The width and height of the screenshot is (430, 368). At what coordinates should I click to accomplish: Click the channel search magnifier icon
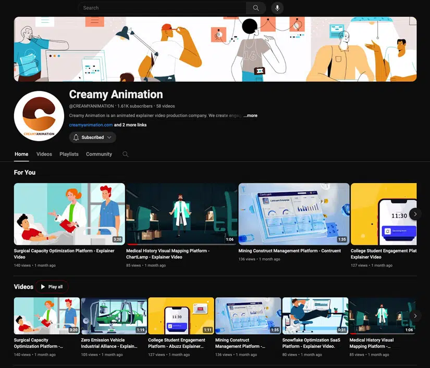click(125, 154)
